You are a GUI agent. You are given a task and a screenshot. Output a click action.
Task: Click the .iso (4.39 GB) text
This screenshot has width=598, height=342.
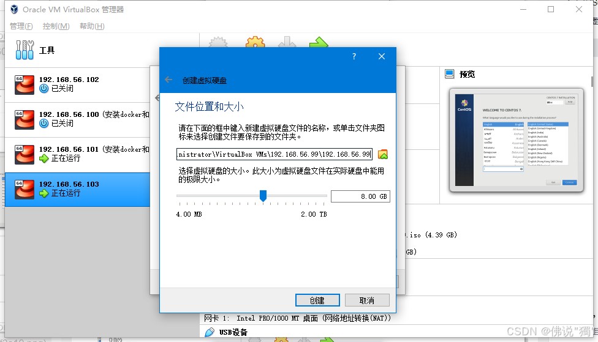click(431, 235)
